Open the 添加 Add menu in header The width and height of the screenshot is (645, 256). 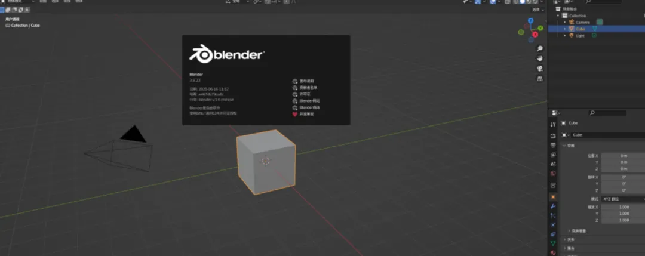(x=67, y=2)
